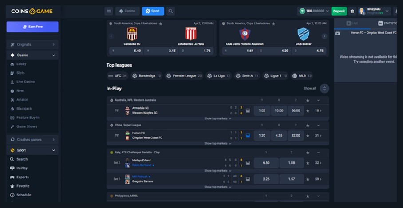Open the gift box rewards icon
The width and height of the screenshot is (403, 208).
click(352, 11)
